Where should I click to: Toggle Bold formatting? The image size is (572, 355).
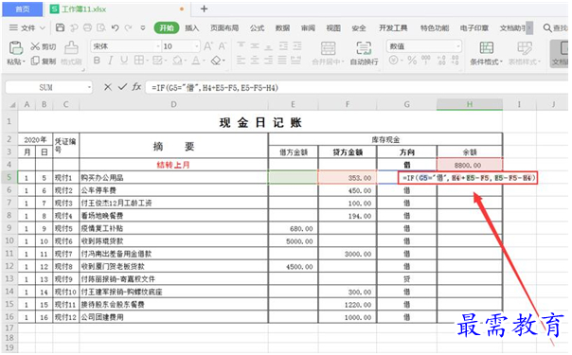[x=97, y=61]
